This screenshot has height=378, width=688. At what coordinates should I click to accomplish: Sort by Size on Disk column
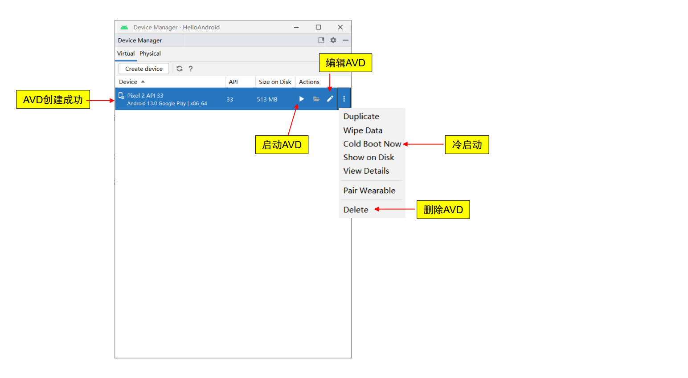coord(275,82)
